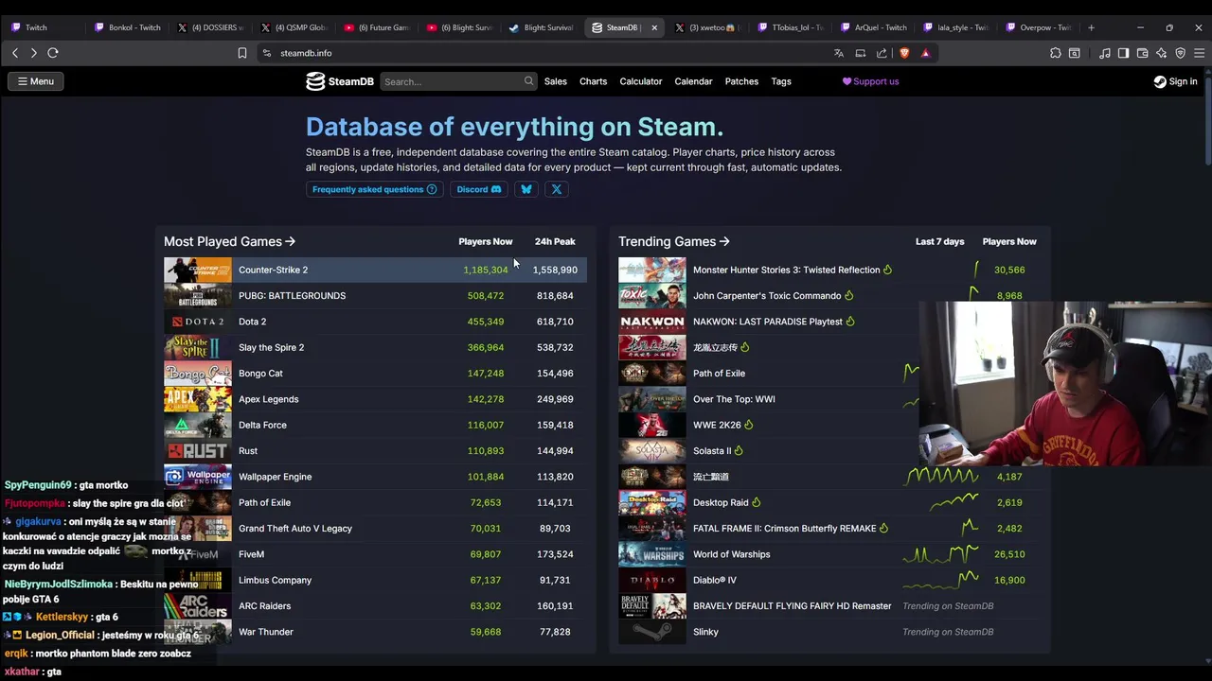Click the search magnifier icon
Image resolution: width=1212 pixels, height=681 pixels.
pyautogui.click(x=528, y=81)
